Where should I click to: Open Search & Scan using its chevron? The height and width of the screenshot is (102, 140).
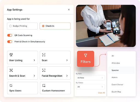(34, 76)
